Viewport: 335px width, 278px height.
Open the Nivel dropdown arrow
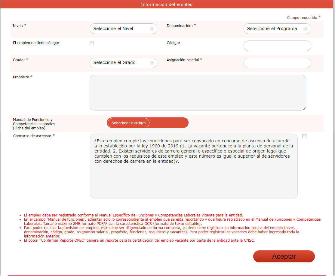point(152,29)
